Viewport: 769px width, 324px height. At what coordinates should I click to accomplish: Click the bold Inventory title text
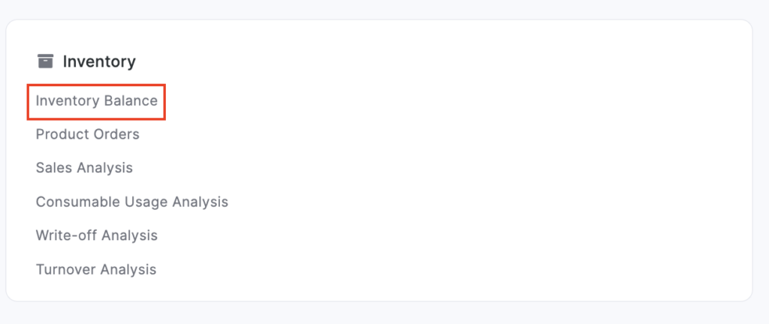point(99,61)
